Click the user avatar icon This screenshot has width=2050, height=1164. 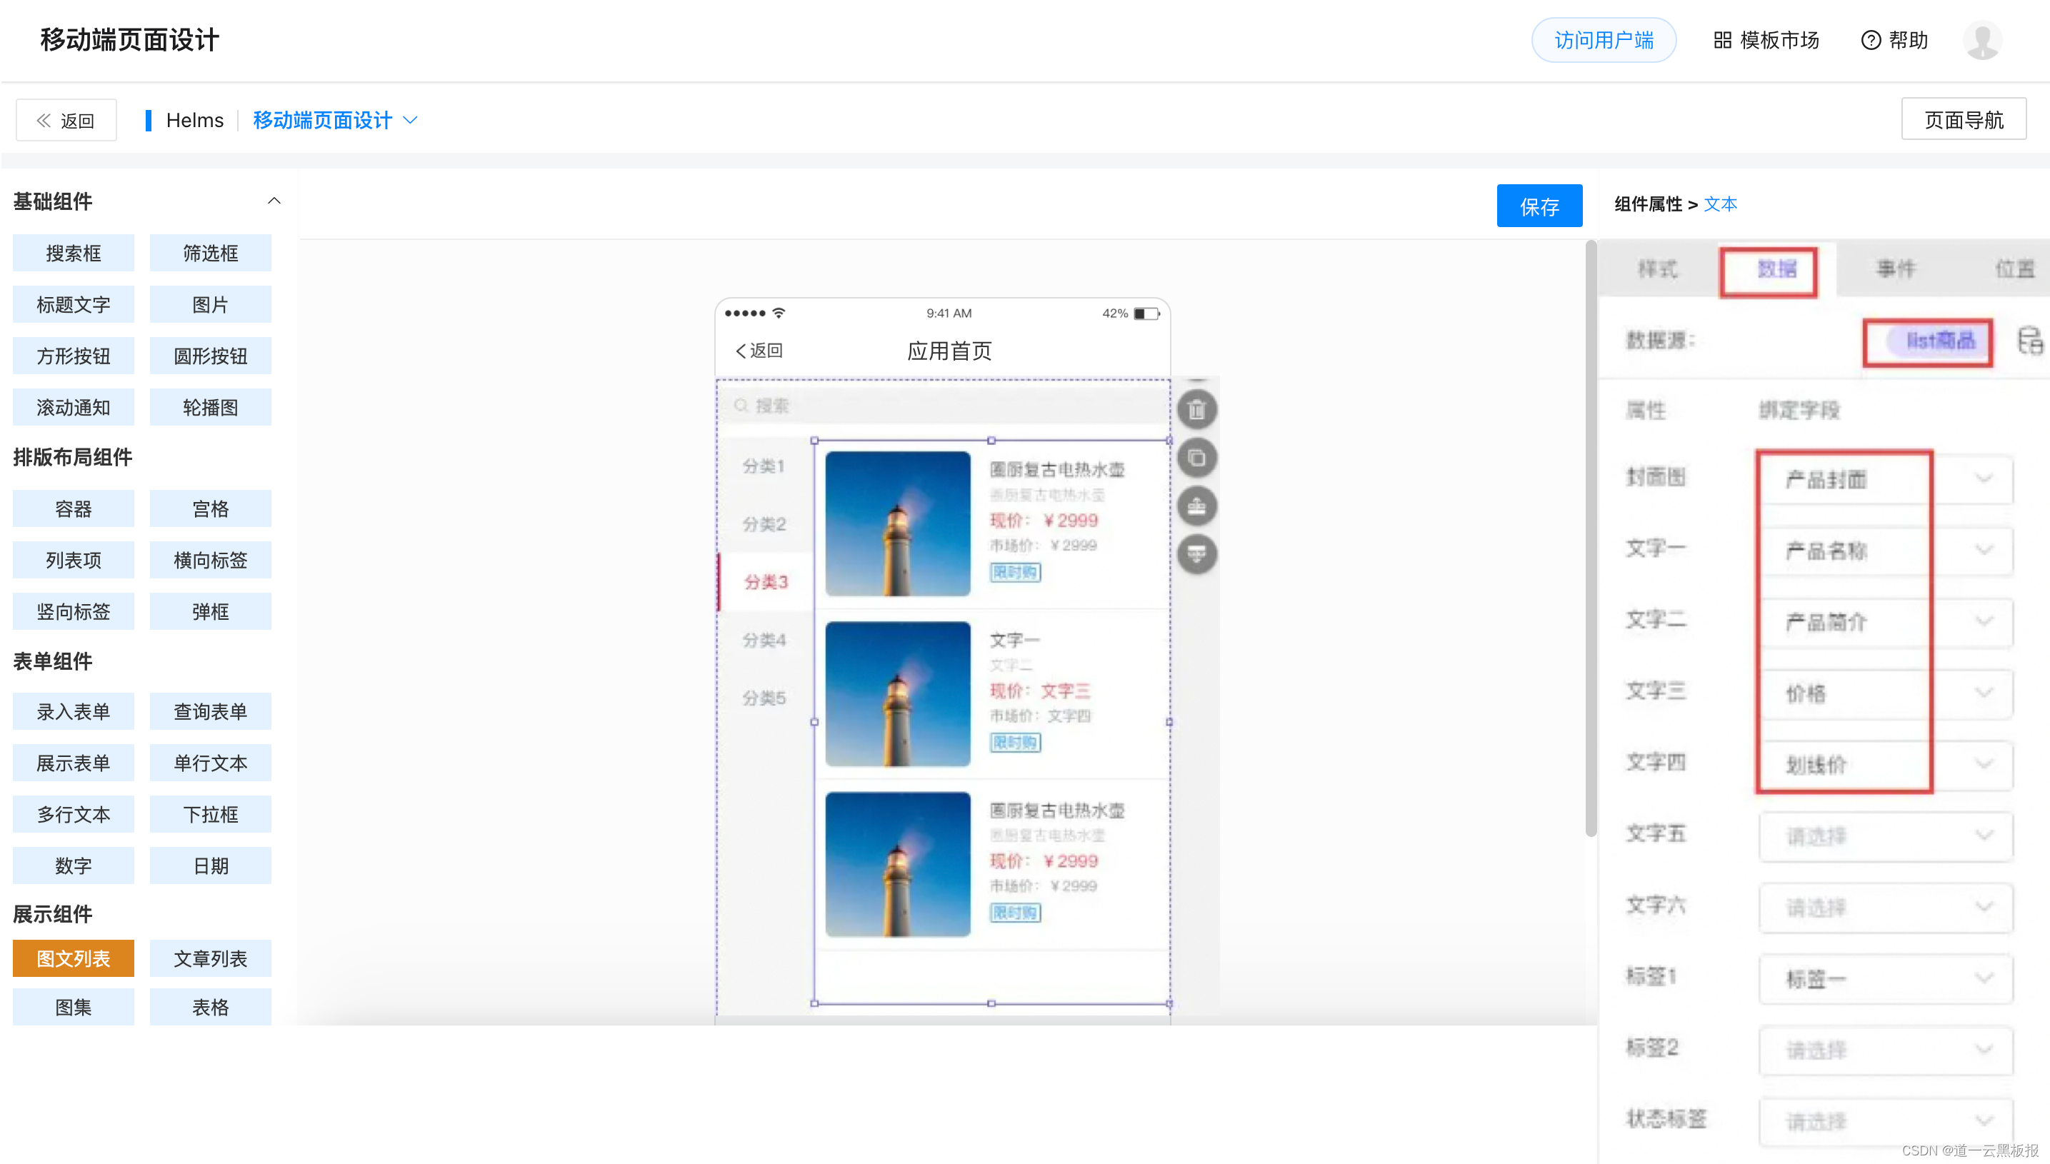1981,40
